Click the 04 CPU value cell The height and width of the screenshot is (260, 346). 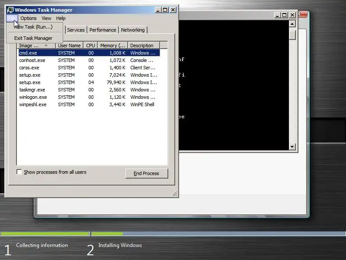tap(91, 82)
